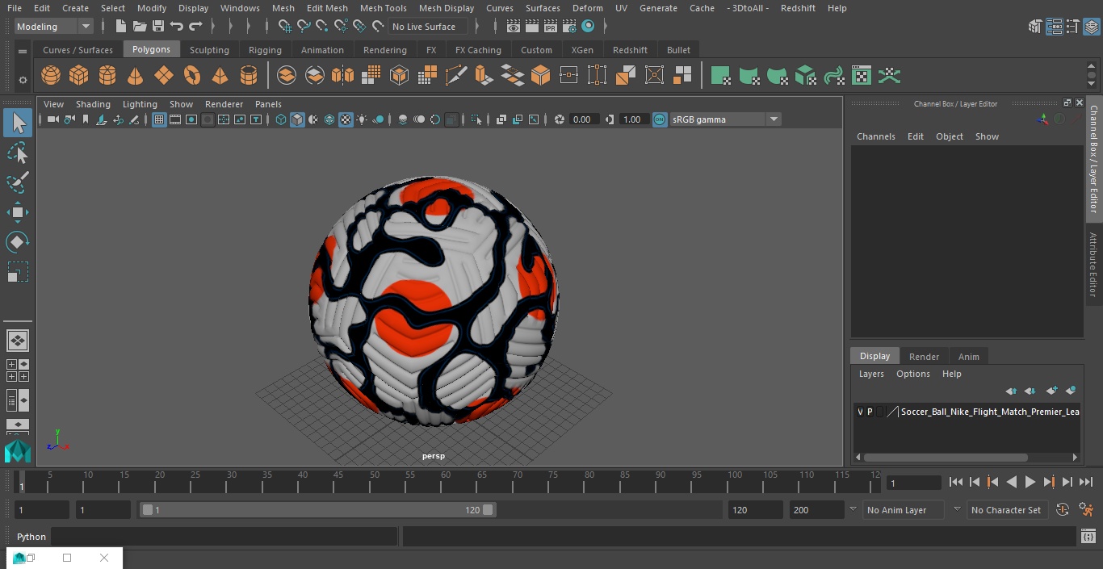The image size is (1103, 569).
Task: Click the New Scene icon
Action: (120, 27)
